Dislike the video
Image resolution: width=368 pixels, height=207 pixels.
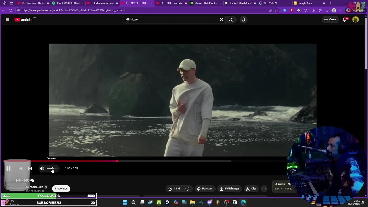(x=187, y=189)
